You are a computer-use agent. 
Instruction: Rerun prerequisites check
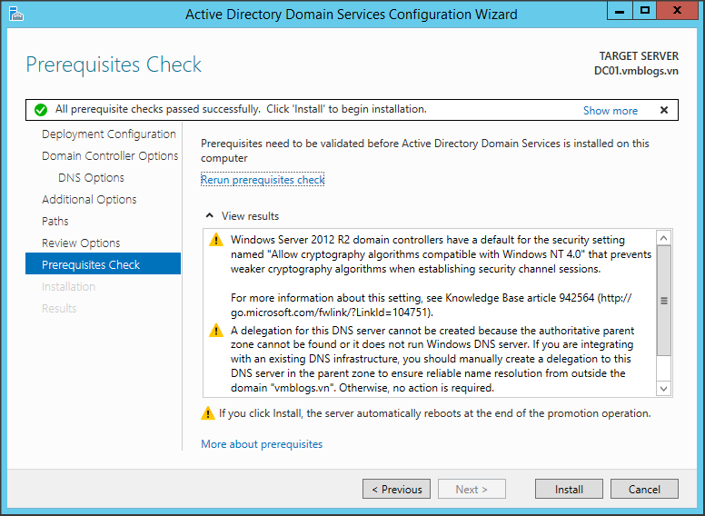262,180
